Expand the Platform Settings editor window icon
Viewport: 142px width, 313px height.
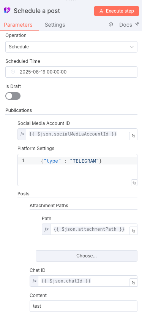134,183
